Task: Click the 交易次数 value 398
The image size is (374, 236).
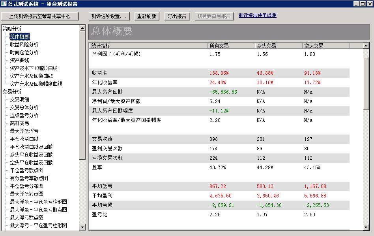Action: click(213, 139)
